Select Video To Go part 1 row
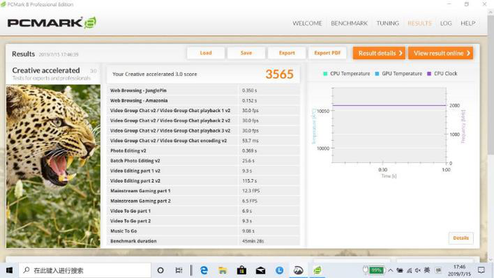494x278 pixels. click(x=203, y=211)
